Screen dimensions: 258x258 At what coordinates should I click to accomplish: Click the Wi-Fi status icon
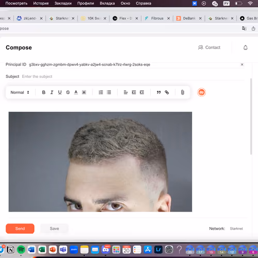pos(250,4)
